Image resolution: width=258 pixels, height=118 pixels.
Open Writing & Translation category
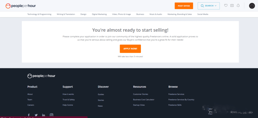66,14
